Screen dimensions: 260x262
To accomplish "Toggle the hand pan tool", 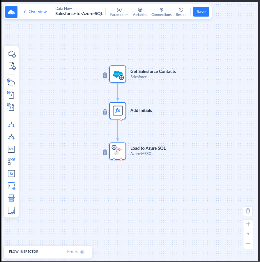I will coord(248,211).
